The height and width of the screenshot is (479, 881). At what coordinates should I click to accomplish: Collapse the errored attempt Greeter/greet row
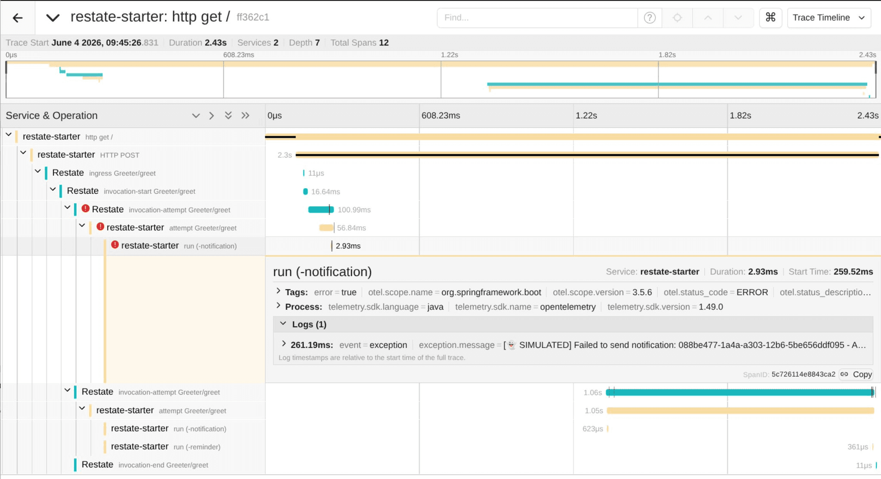point(82,226)
